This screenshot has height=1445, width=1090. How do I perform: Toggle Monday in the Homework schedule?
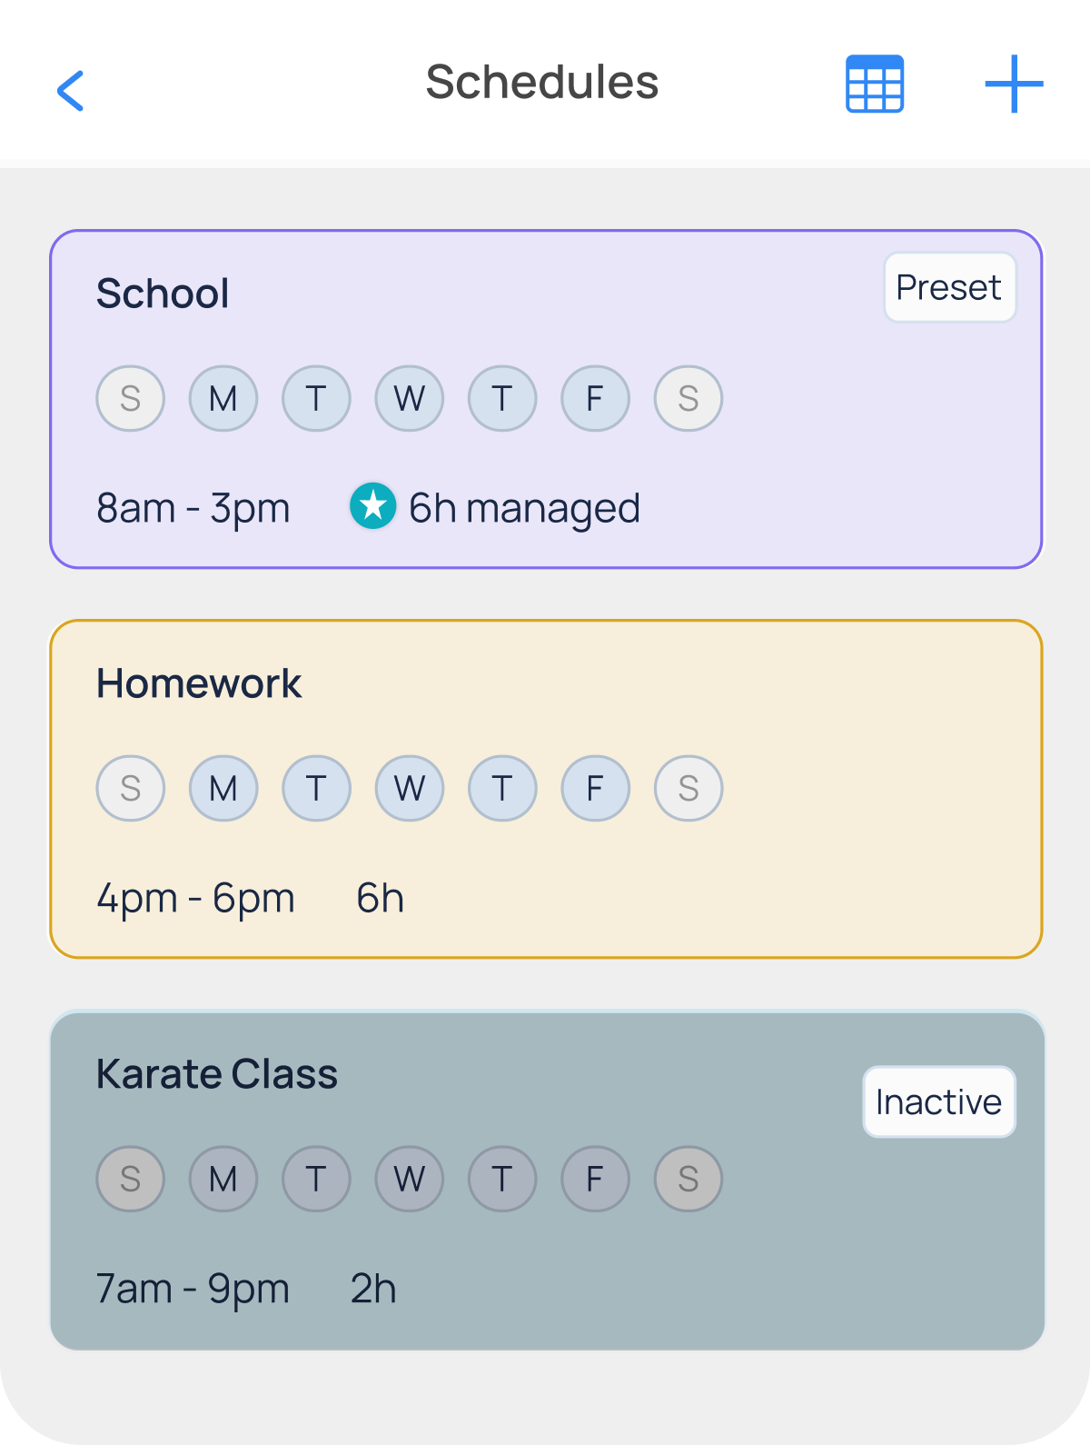pyautogui.click(x=223, y=788)
